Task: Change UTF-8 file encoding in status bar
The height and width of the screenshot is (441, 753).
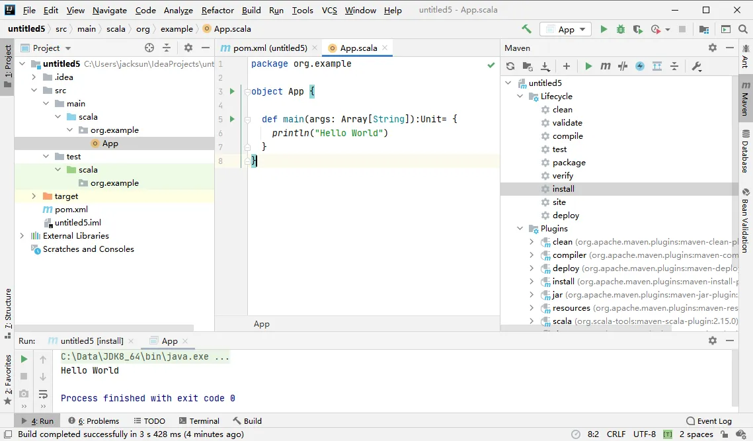Action: (x=644, y=434)
